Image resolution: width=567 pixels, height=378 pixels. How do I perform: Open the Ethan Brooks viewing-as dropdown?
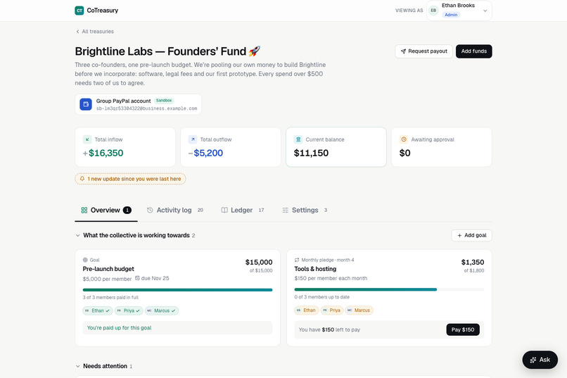click(459, 11)
